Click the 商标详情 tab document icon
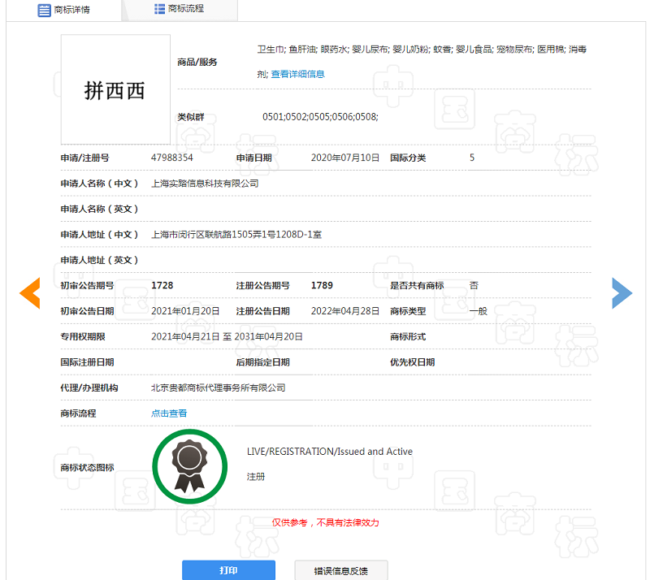Image resolution: width=650 pixels, height=580 pixels. pyautogui.click(x=44, y=10)
